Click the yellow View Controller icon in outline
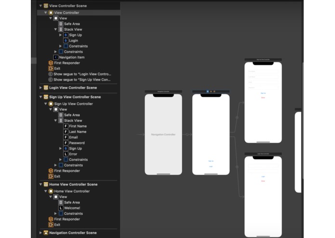Image resolution: width=335 pixels, height=238 pixels. click(x=51, y=13)
